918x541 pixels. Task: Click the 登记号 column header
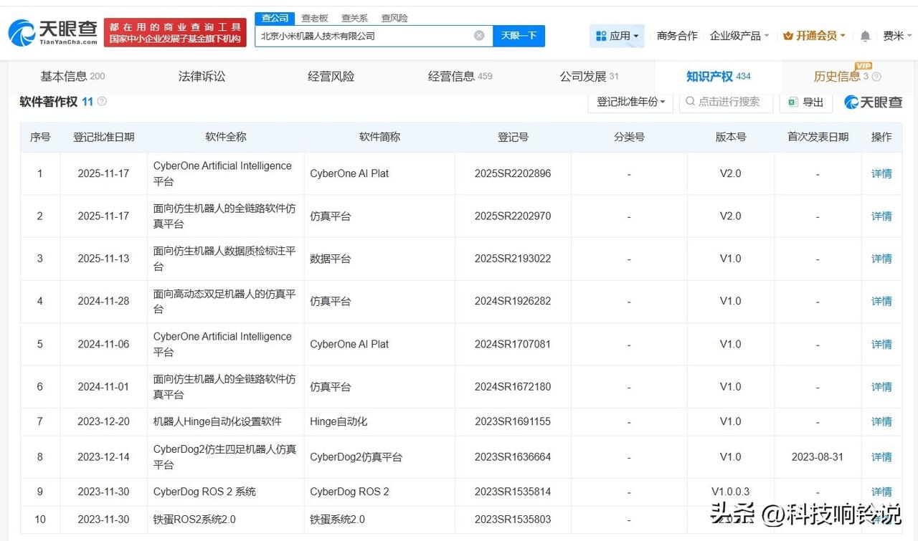(513, 137)
